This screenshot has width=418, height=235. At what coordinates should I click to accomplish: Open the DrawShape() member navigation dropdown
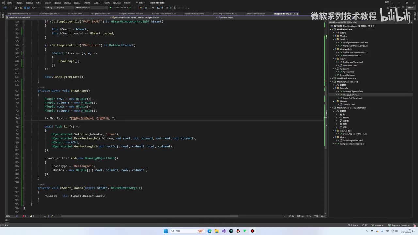click(271, 18)
